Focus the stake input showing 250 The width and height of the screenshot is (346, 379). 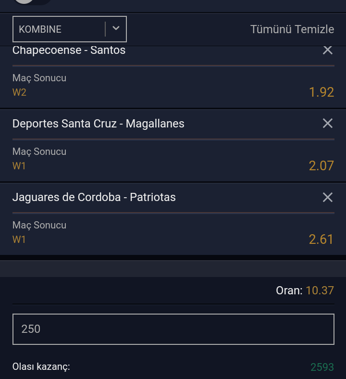tap(173, 329)
